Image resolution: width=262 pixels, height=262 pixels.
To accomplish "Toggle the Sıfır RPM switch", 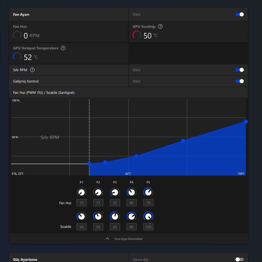I will click(x=239, y=70).
